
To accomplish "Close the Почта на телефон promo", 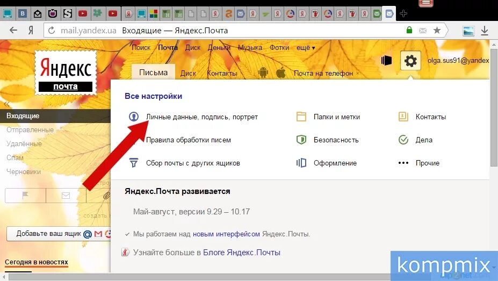I will pyautogui.click(x=358, y=74).
